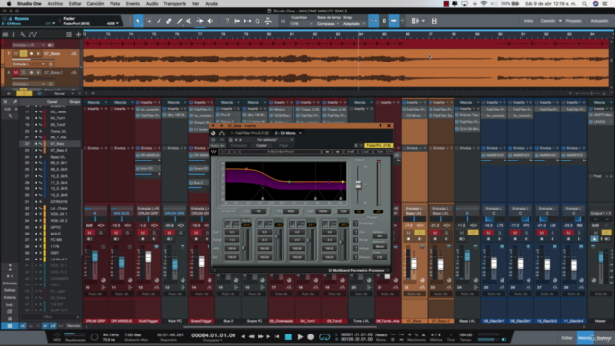Mute the DRUM GRP mixer channel
The height and width of the screenshot is (346, 615).
pyautogui.click(x=89, y=233)
